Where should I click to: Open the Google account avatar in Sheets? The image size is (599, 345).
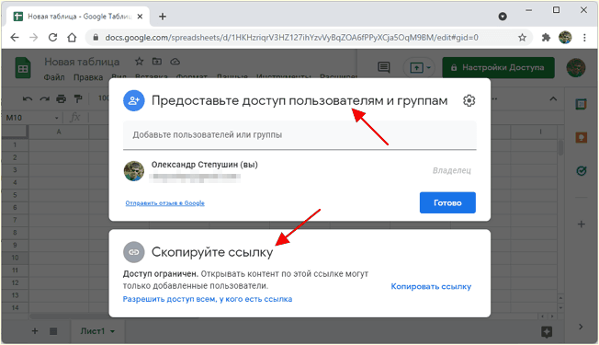coord(576,68)
